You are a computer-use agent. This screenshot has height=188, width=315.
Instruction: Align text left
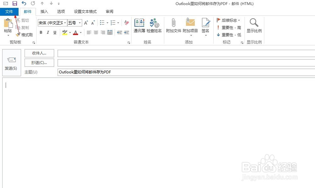click(x=89, y=32)
